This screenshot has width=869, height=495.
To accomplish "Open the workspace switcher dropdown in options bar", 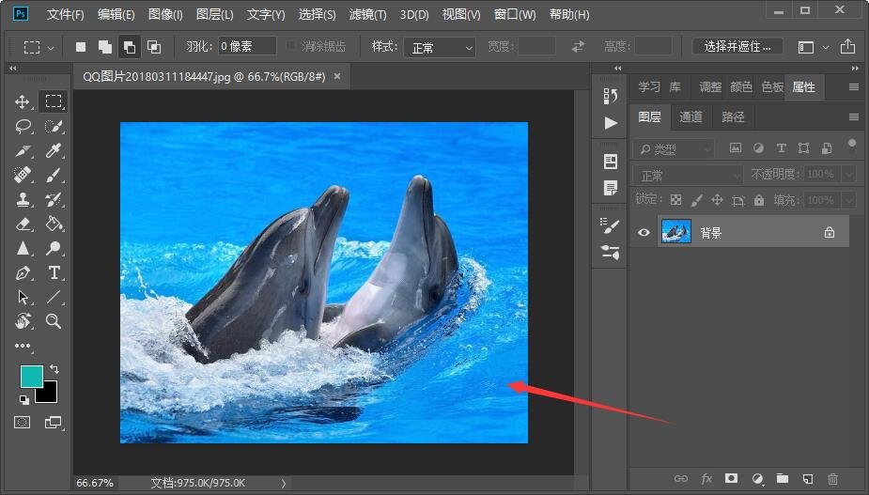I will tap(813, 47).
